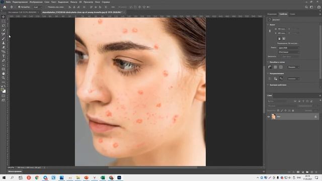Image resolution: width=322 pixels, height=181 pixels.
Task: Open the Layers panel flyout menu
Action: pyautogui.click(x=320, y=96)
